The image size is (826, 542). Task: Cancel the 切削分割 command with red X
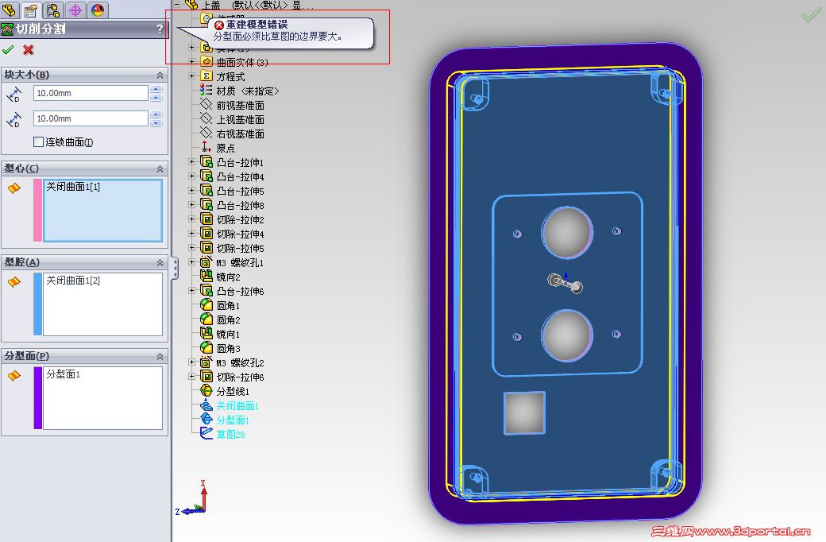click(27, 50)
